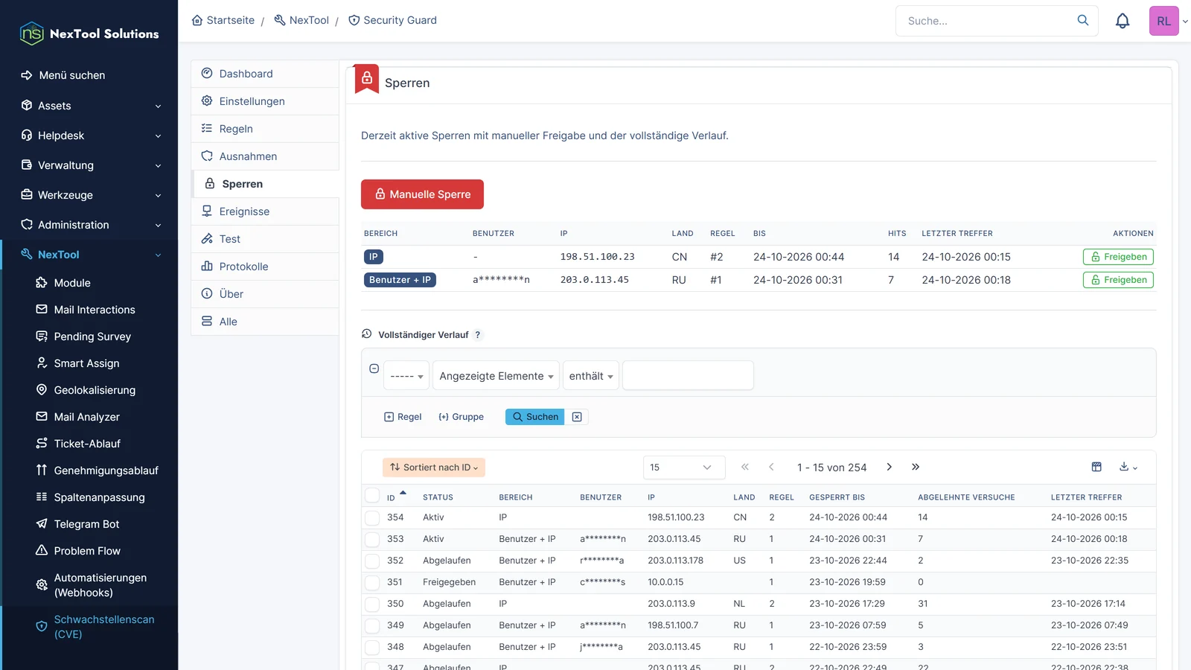
Task: Open the Dashboard tab
Action: (x=265, y=74)
